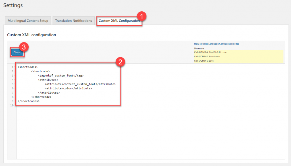The image size is (291, 166).
Task: Click line number 8 in the gutter
Action: pyautogui.click(x=13, y=97)
